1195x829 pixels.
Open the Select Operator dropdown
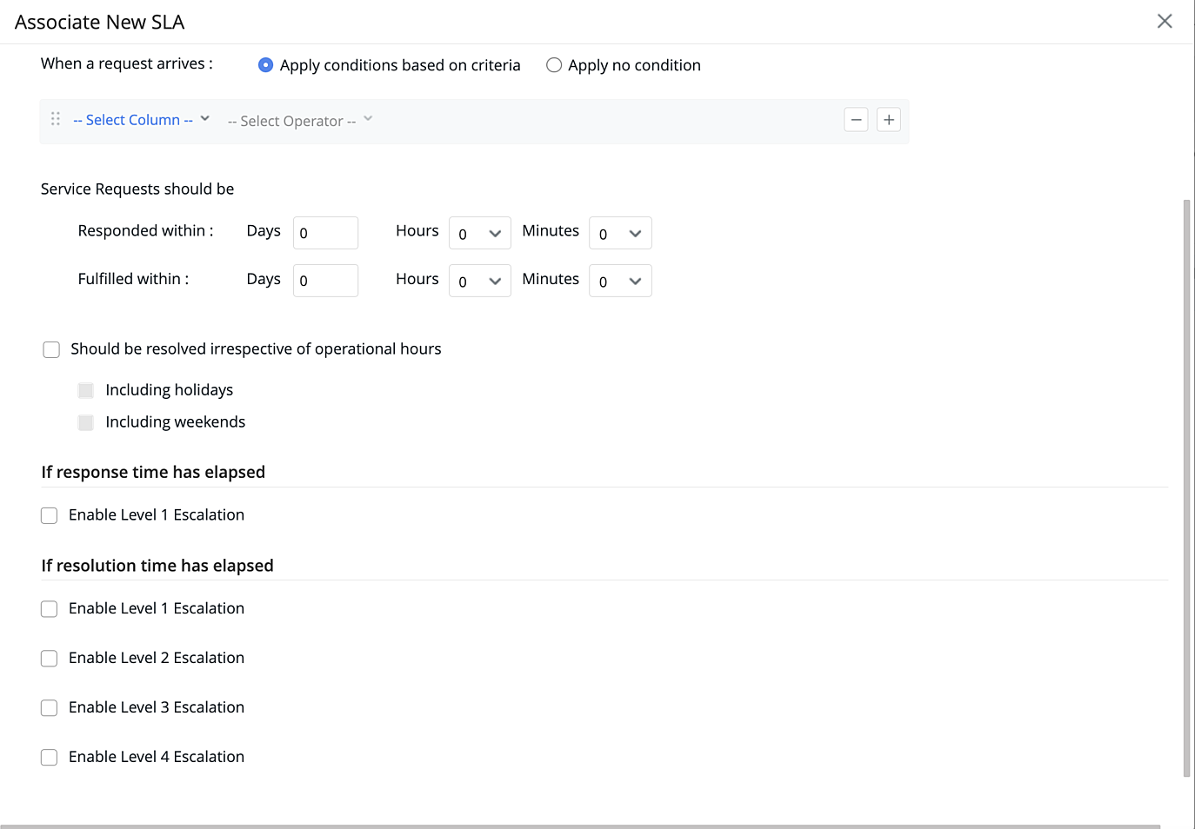click(x=290, y=120)
